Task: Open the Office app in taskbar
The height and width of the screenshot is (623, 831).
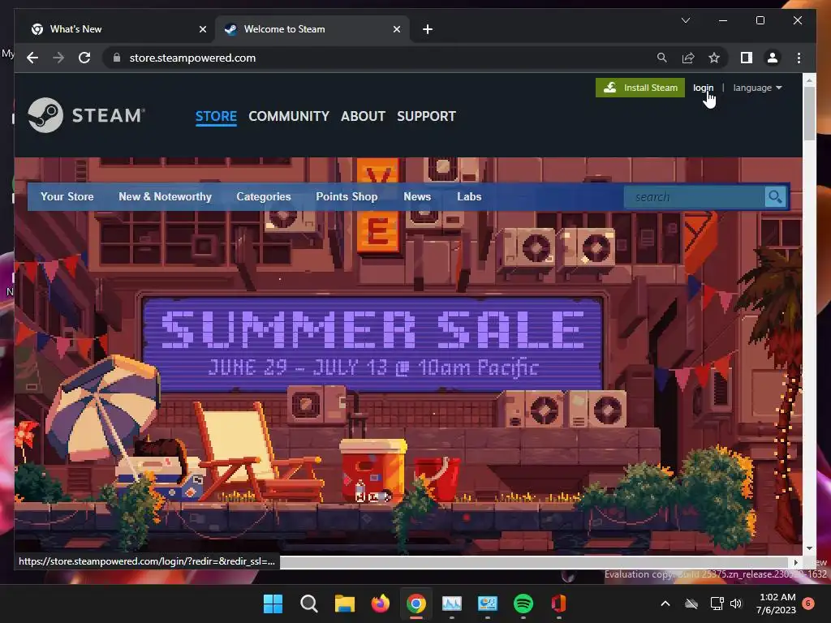Action: click(558, 604)
